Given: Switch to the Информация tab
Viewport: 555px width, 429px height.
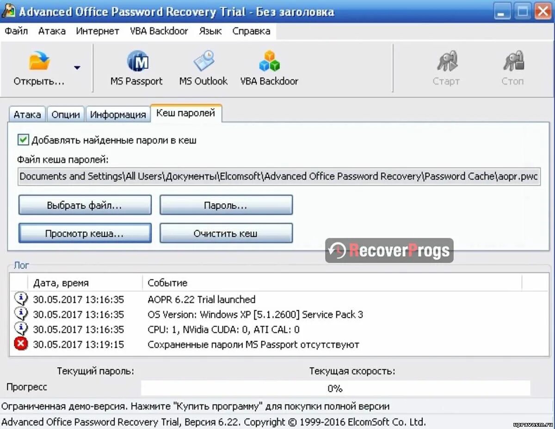Looking at the screenshot, I should point(118,115).
